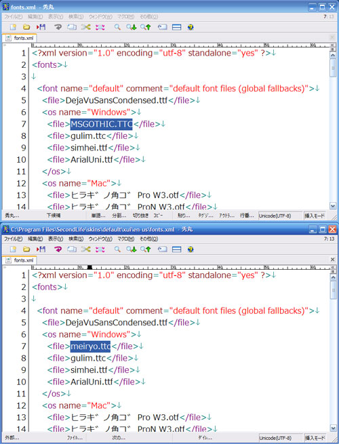Click ArialUni.ttf text in upper window
The image size is (339, 444).
click(x=92, y=160)
